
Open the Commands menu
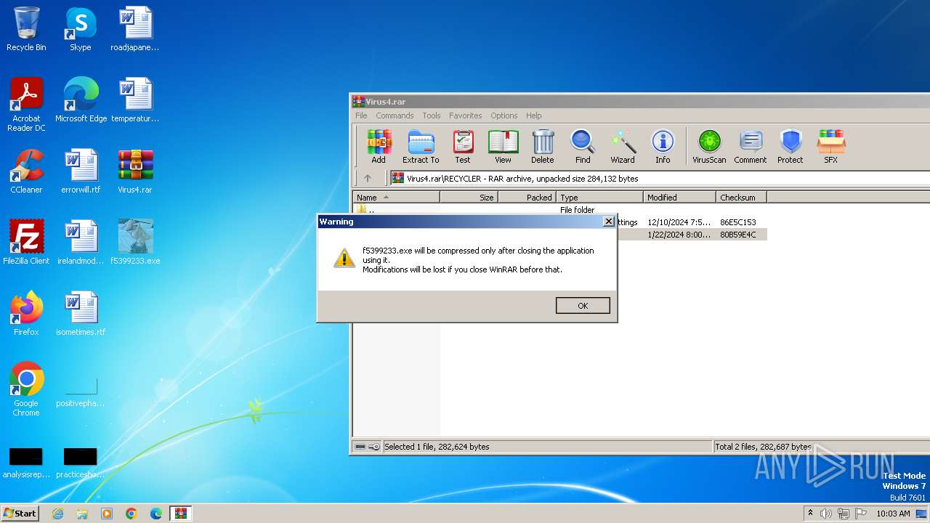tap(395, 115)
